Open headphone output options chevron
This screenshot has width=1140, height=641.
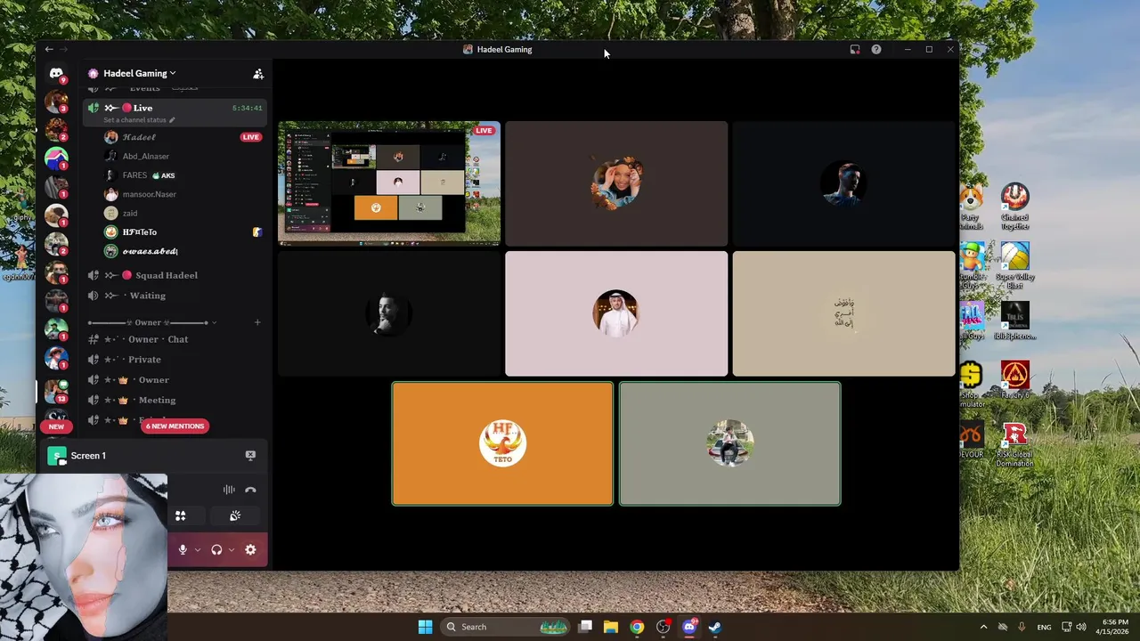[x=232, y=550]
